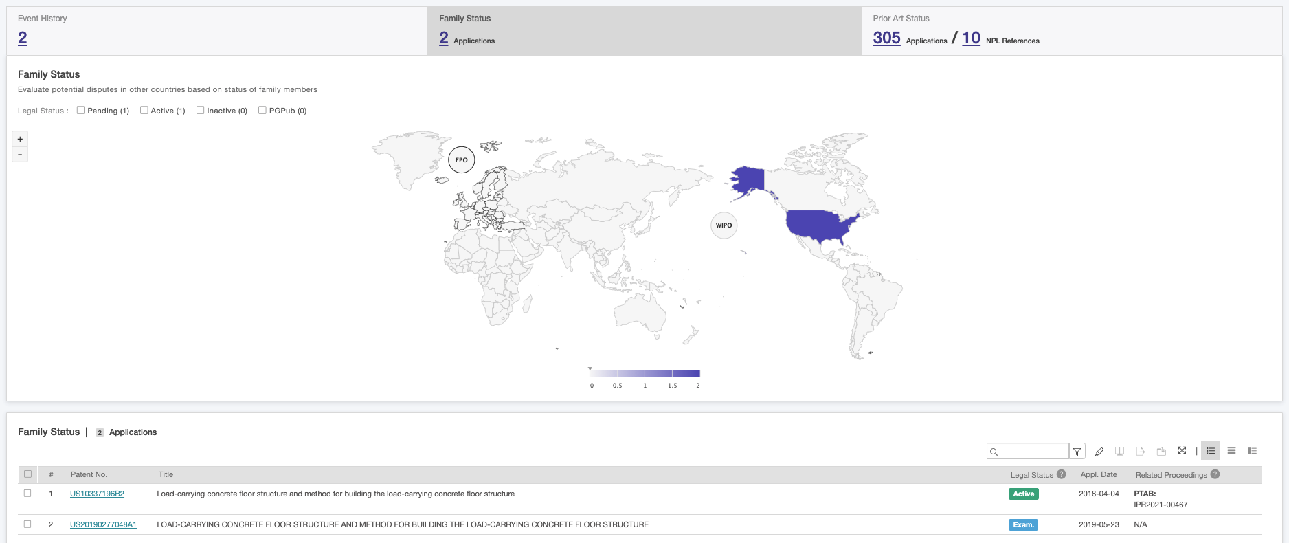Viewport: 1289px width, 543px height.
Task: Check the Active (1) legal status box
Action: (144, 110)
